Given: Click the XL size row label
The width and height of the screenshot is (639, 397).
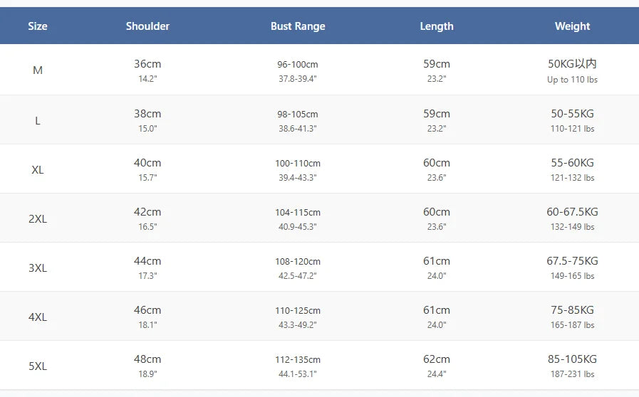Looking at the screenshot, I should (38, 169).
